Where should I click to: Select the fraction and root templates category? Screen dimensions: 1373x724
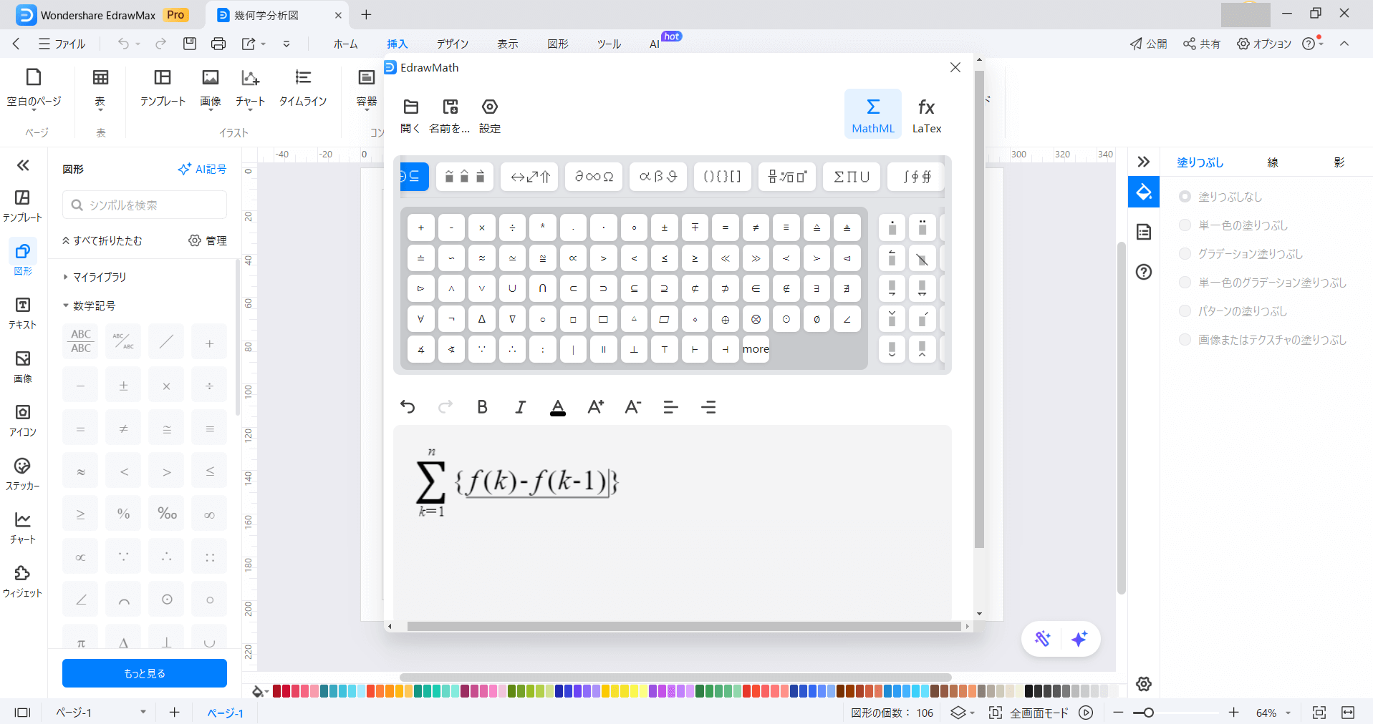[787, 177]
